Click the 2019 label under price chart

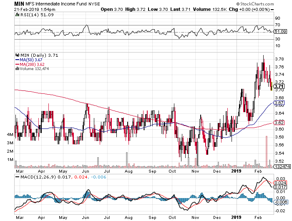click(236, 171)
